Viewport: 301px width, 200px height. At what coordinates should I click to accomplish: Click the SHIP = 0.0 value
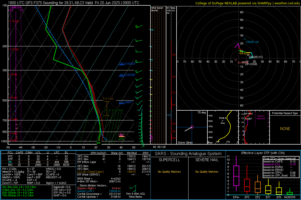tap(60, 195)
